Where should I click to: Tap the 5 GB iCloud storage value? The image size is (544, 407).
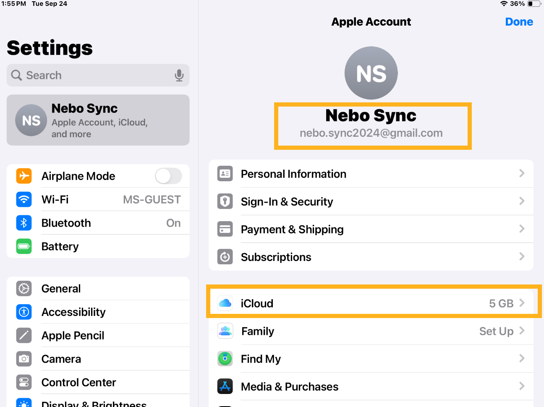click(x=501, y=303)
